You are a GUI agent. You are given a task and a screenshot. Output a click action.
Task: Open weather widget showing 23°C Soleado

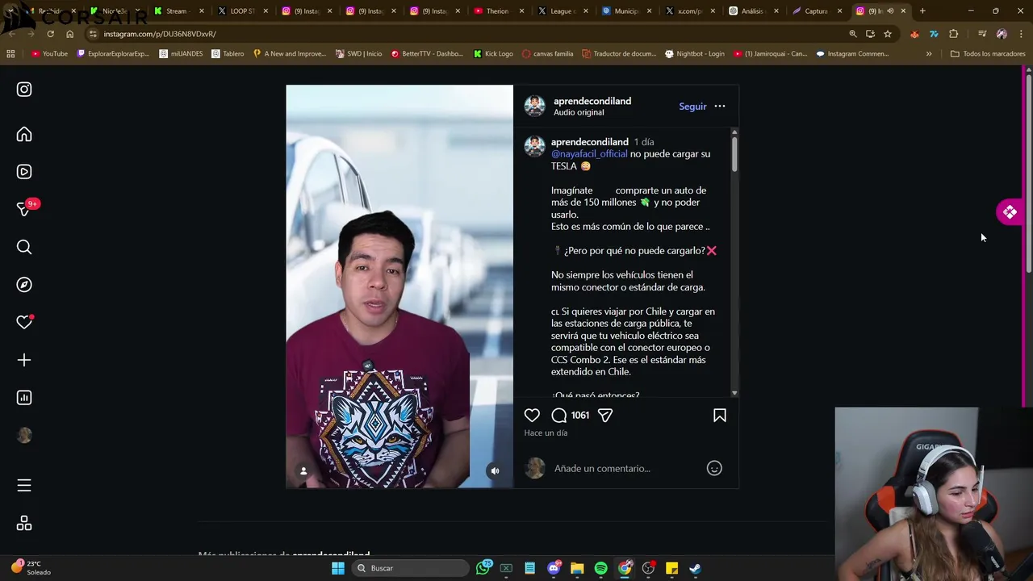(x=31, y=568)
